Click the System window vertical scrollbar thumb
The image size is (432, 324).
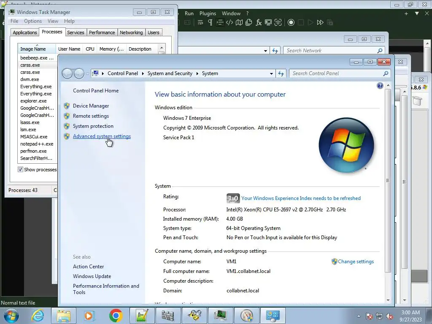(x=388, y=181)
